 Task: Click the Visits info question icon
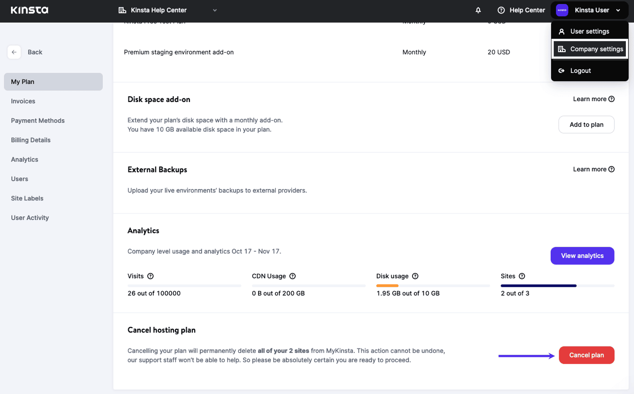click(150, 276)
